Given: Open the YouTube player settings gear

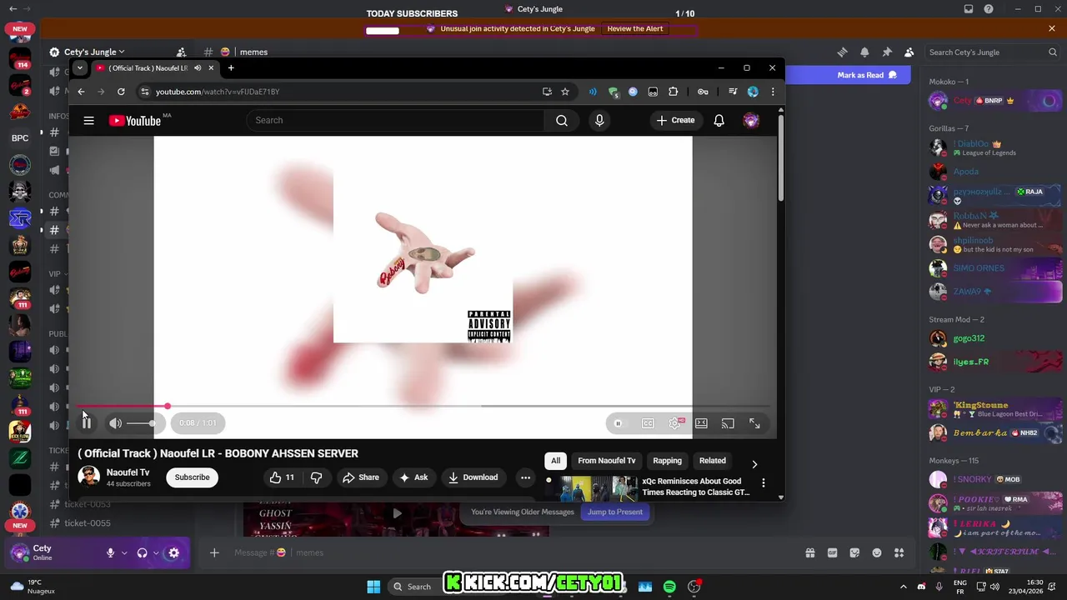Looking at the screenshot, I should (674, 423).
